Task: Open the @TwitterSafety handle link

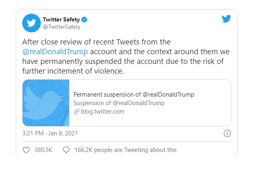Action: pos(61,27)
